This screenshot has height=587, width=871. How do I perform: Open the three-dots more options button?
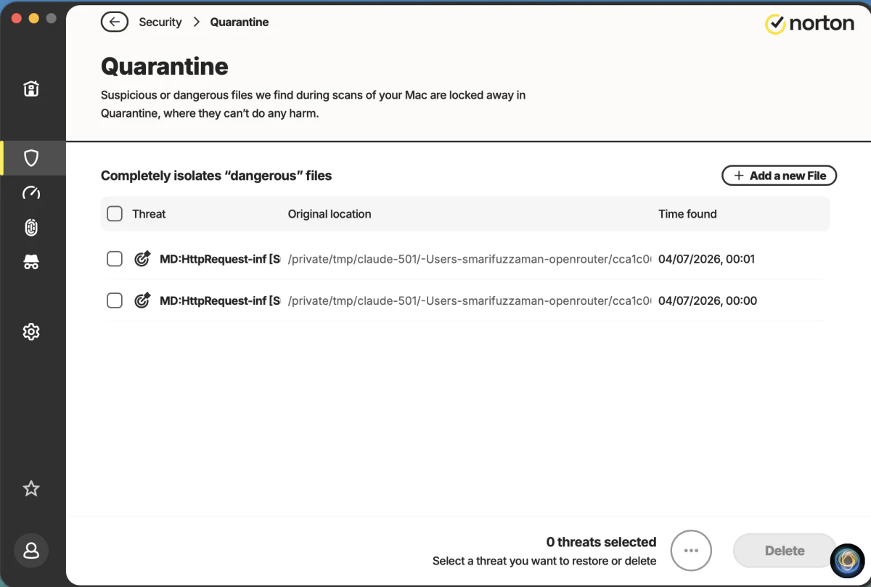click(691, 551)
